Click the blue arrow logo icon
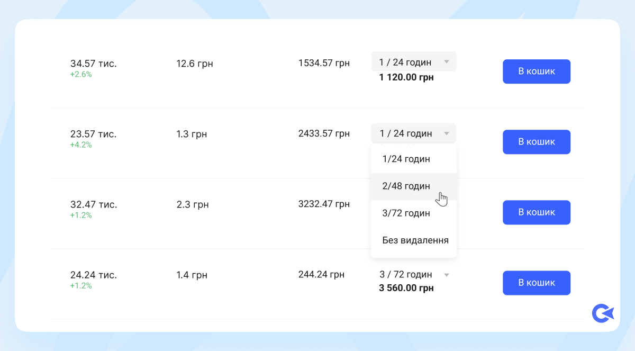This screenshot has height=351, width=635. (x=603, y=313)
